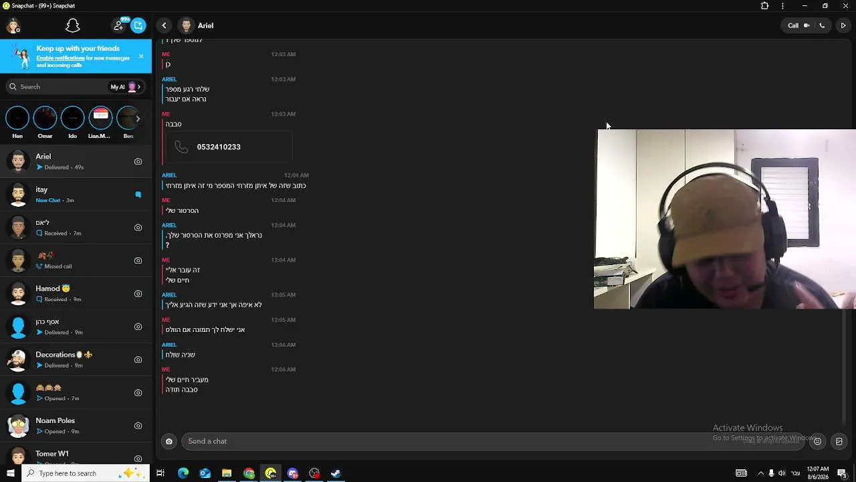Click the blue new chat indicator beside itay

[138, 195]
